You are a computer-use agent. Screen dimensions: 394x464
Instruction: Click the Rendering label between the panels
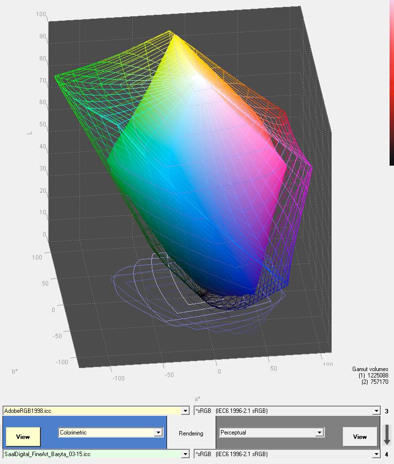[191, 434]
